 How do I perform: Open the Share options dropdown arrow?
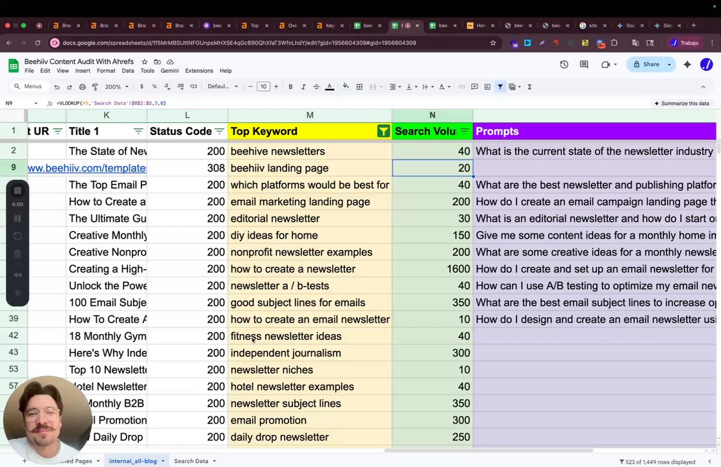point(669,65)
